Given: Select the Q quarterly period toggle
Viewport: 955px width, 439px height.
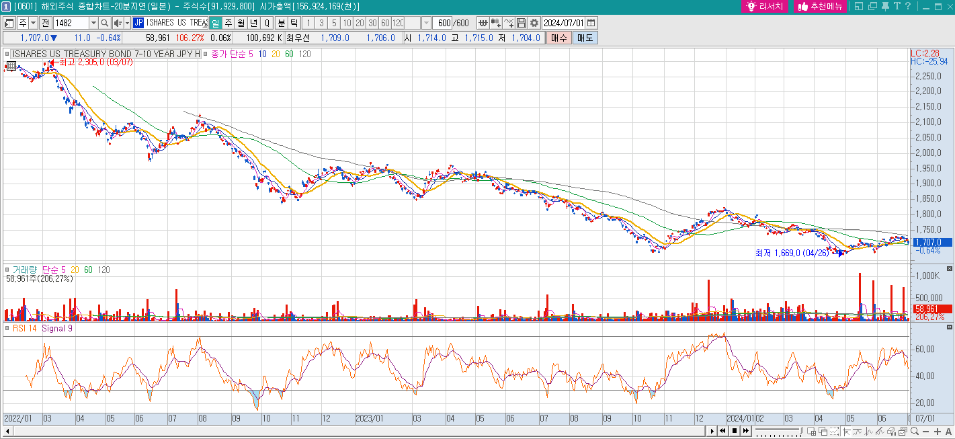Looking at the screenshot, I should 267,23.
